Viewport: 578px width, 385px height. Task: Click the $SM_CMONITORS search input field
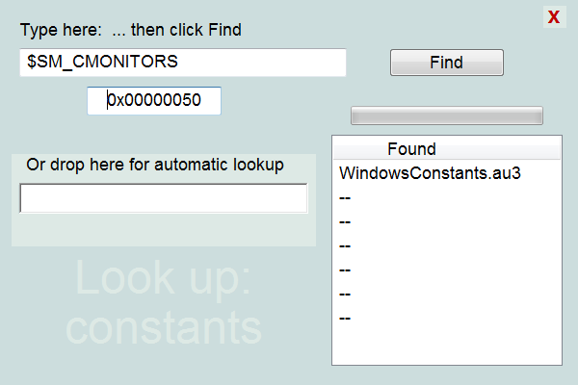[x=183, y=63]
